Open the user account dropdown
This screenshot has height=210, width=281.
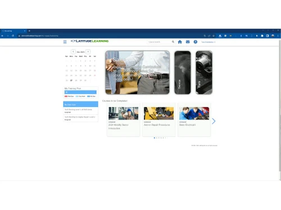pyautogui.click(x=209, y=42)
